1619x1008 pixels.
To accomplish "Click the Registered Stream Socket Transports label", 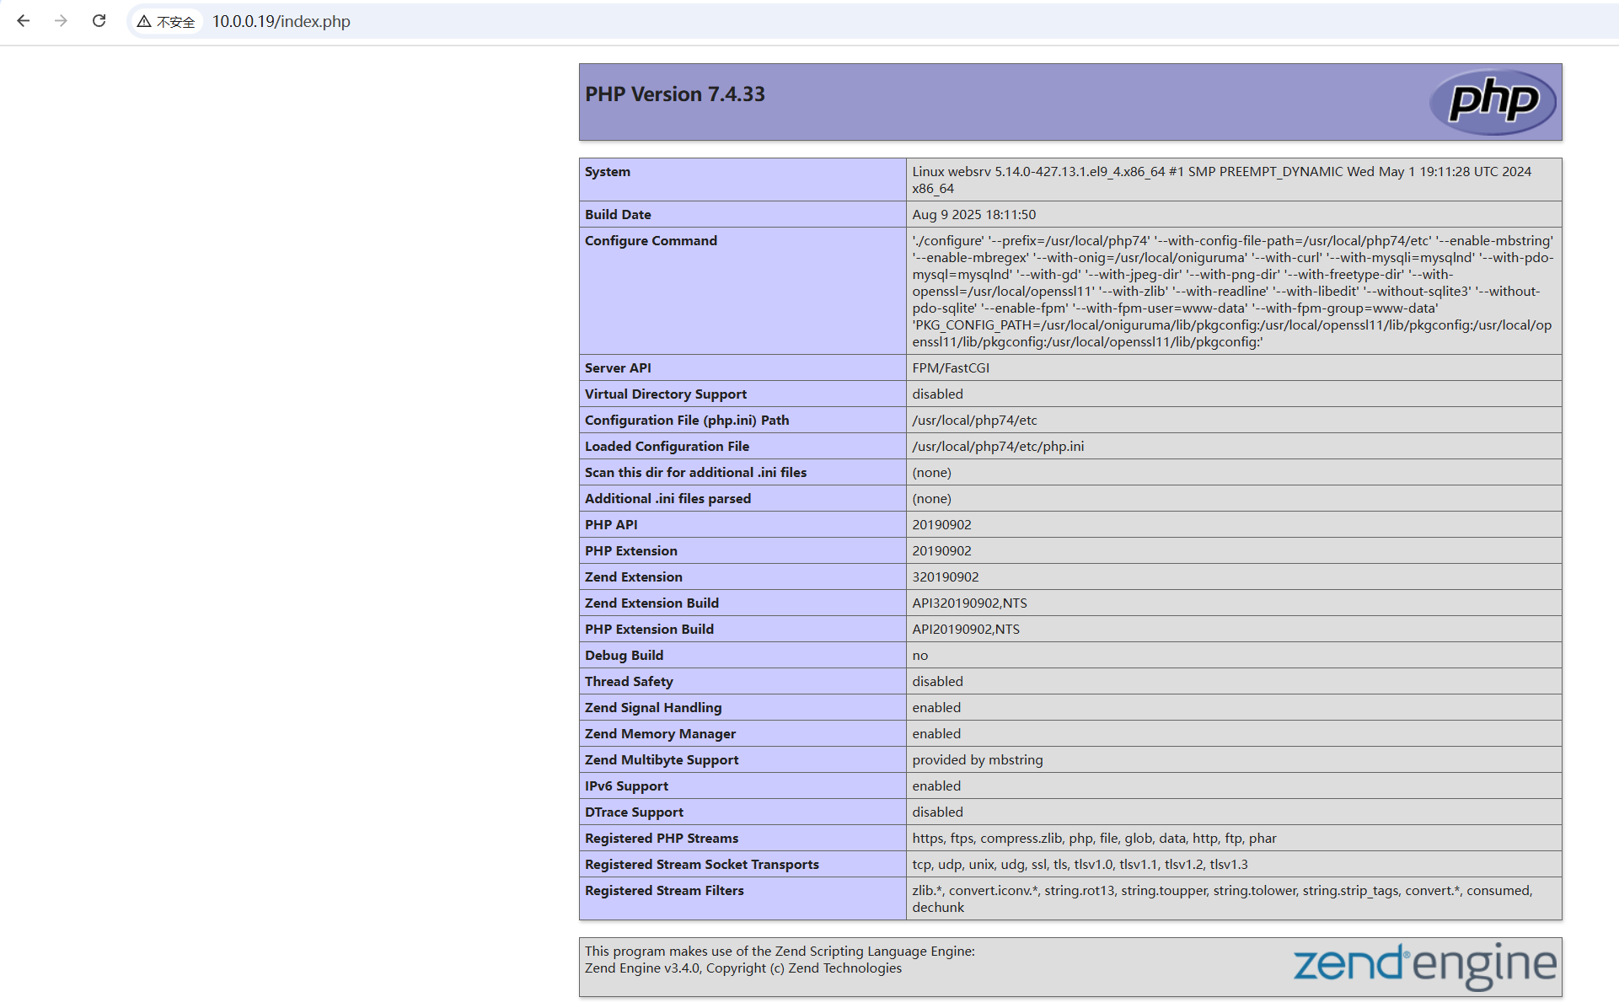I will 701,865.
